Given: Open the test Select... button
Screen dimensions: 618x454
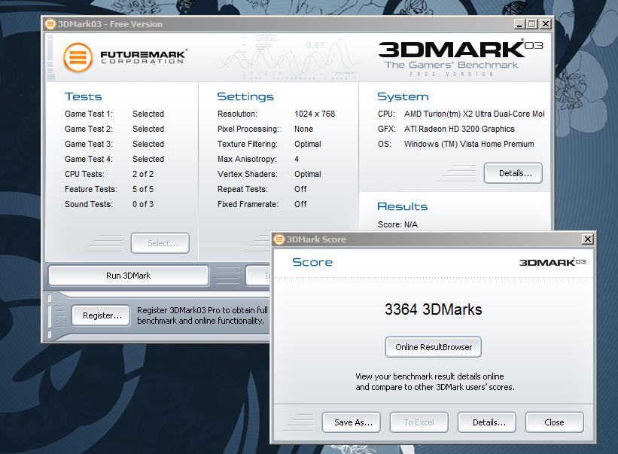Looking at the screenshot, I should 160,243.
